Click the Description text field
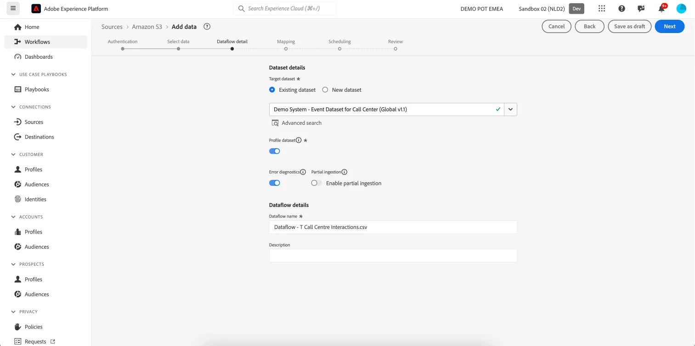The image size is (695, 346). pos(393,256)
